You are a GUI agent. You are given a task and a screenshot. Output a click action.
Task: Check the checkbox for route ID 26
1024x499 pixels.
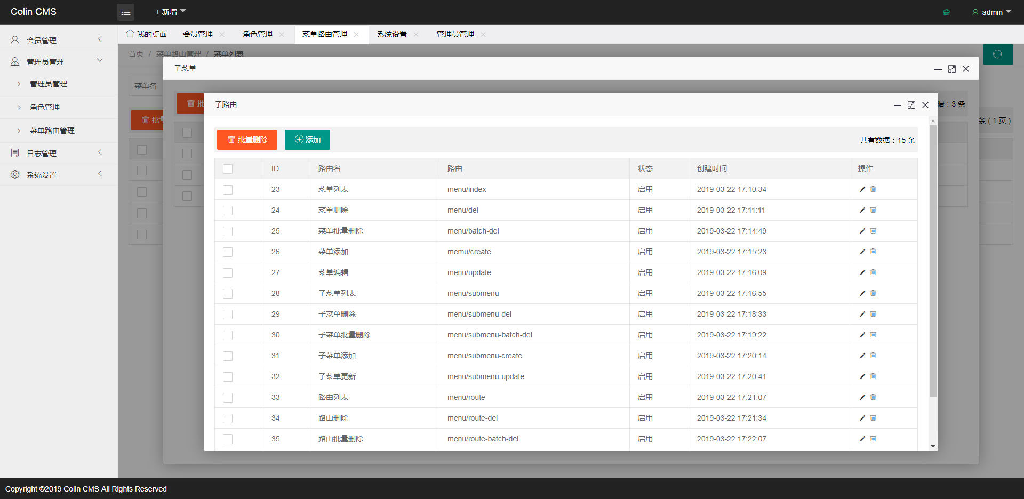(228, 252)
